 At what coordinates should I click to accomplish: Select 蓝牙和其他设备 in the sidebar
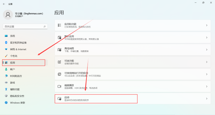click(25, 43)
